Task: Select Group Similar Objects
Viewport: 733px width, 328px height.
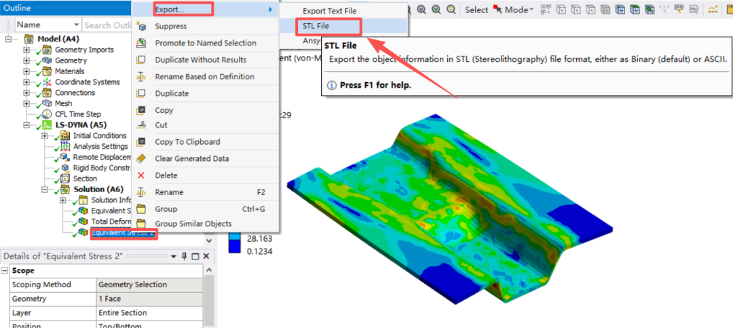Action: [206, 223]
